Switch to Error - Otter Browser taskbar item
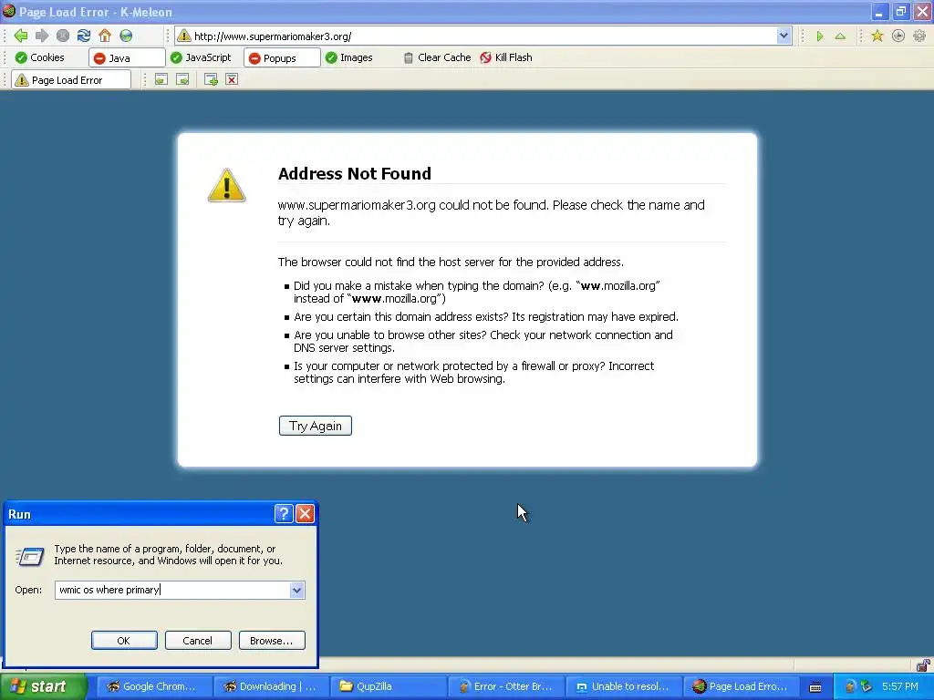This screenshot has height=700, width=934. point(506,686)
